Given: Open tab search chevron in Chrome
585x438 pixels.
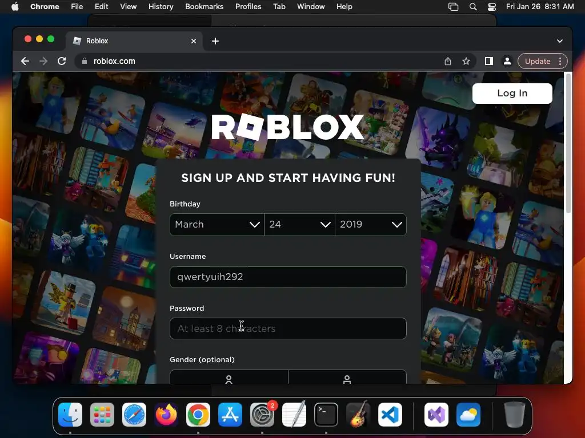Looking at the screenshot, I should (x=560, y=41).
